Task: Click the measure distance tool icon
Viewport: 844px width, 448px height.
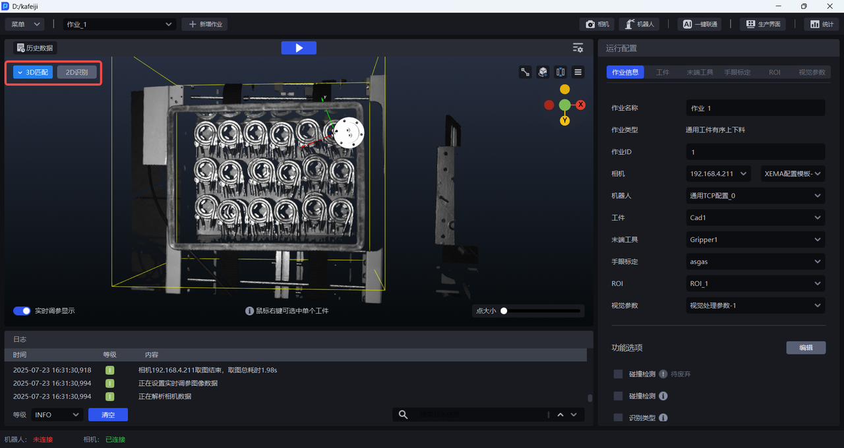Action: click(x=526, y=72)
